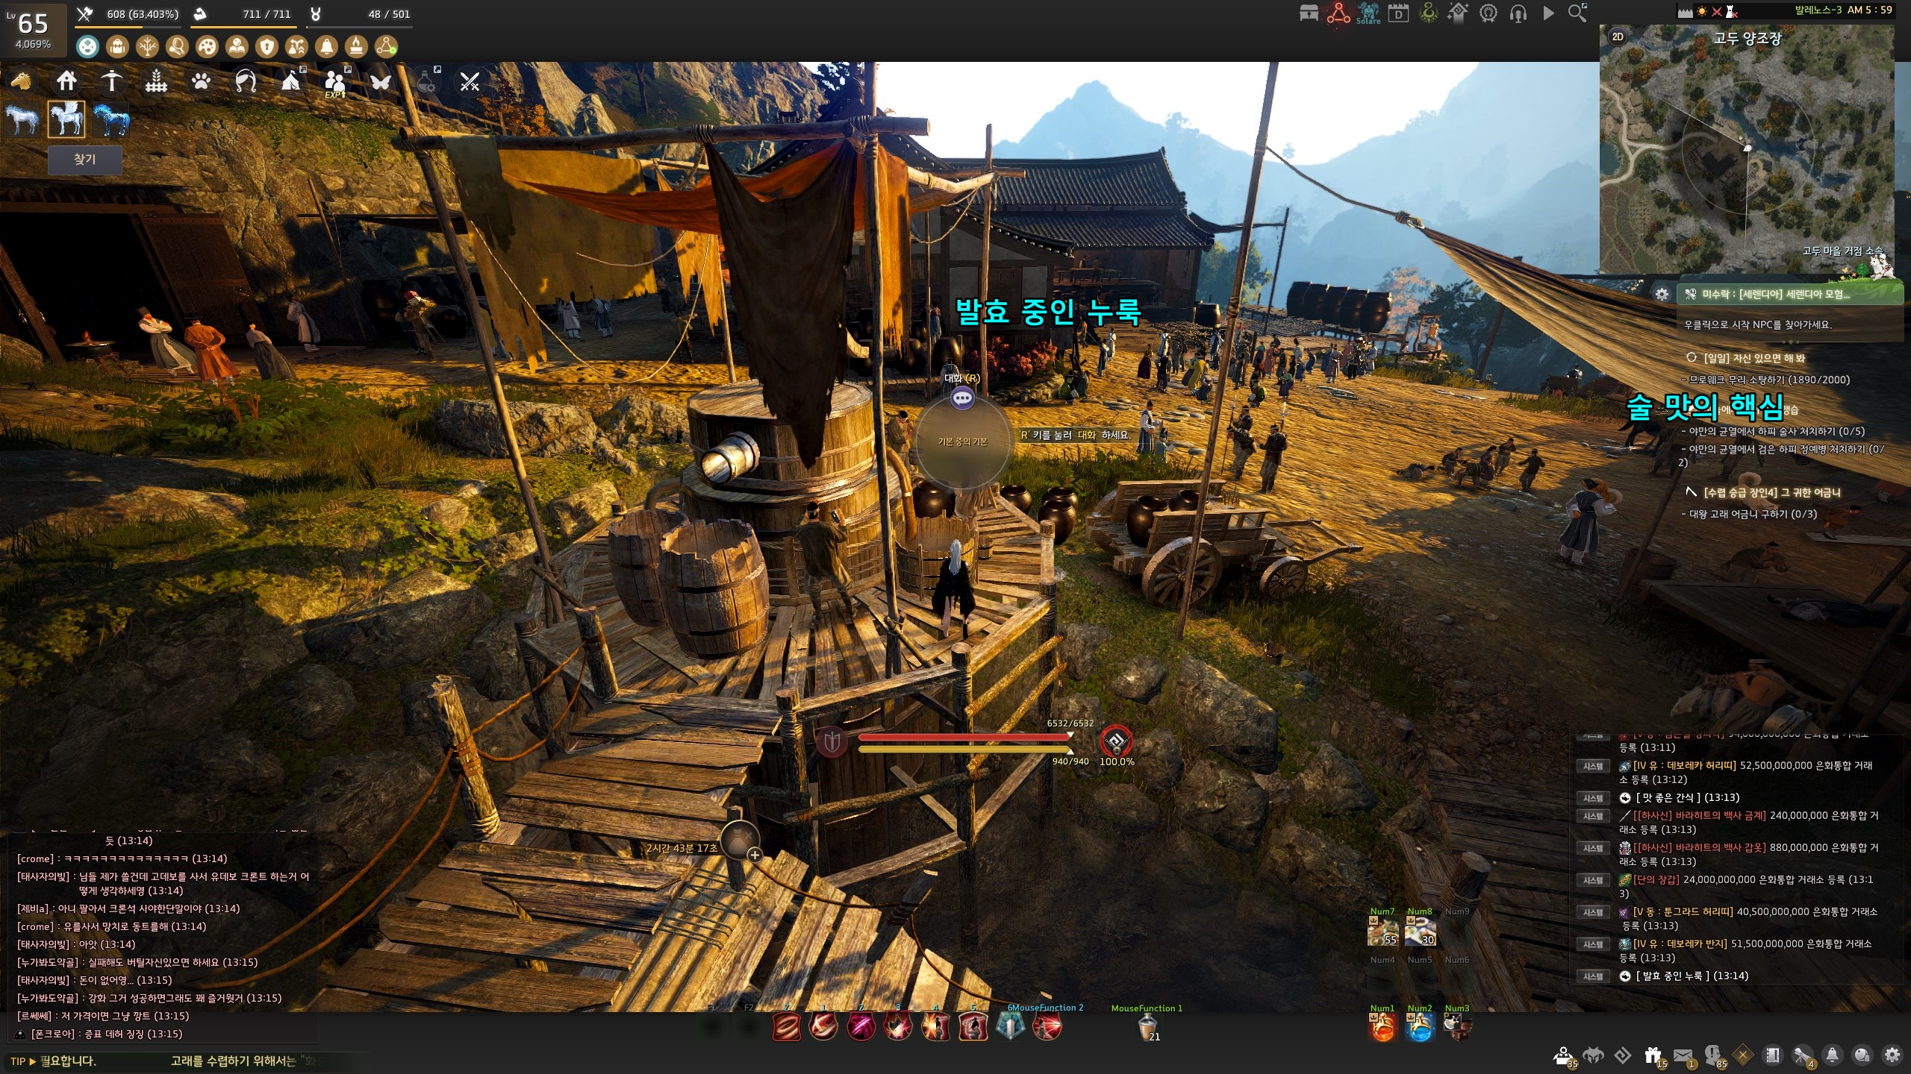
Task: Click the 찾기 find button
Action: coord(85,160)
